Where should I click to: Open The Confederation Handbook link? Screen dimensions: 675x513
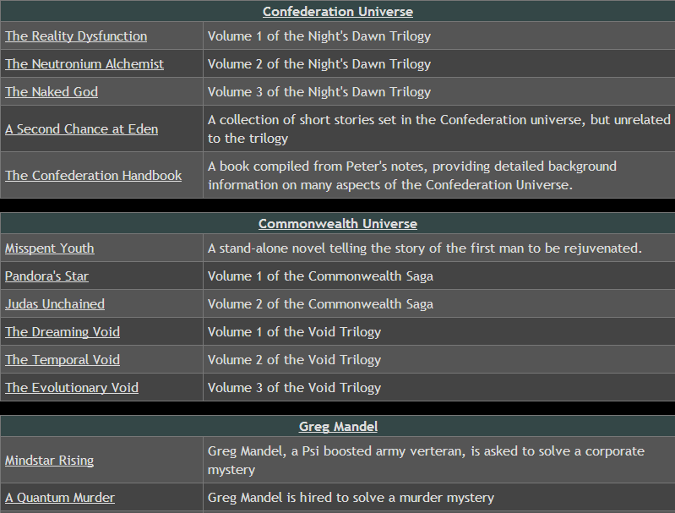pos(94,176)
